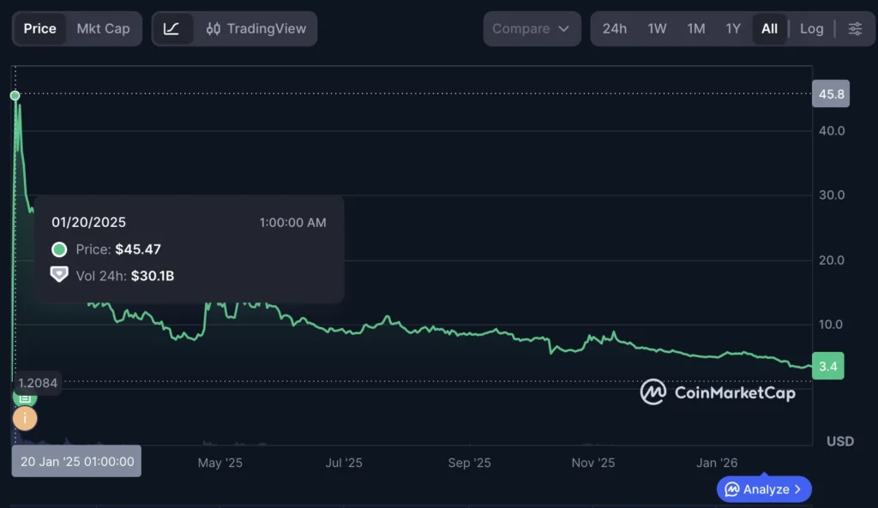Toggle the Log scale option
Viewport: 878px width, 508px height.
pyautogui.click(x=811, y=28)
